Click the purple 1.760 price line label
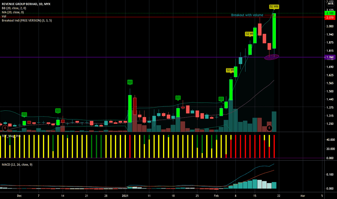337x199 pixels. (x=330, y=57)
